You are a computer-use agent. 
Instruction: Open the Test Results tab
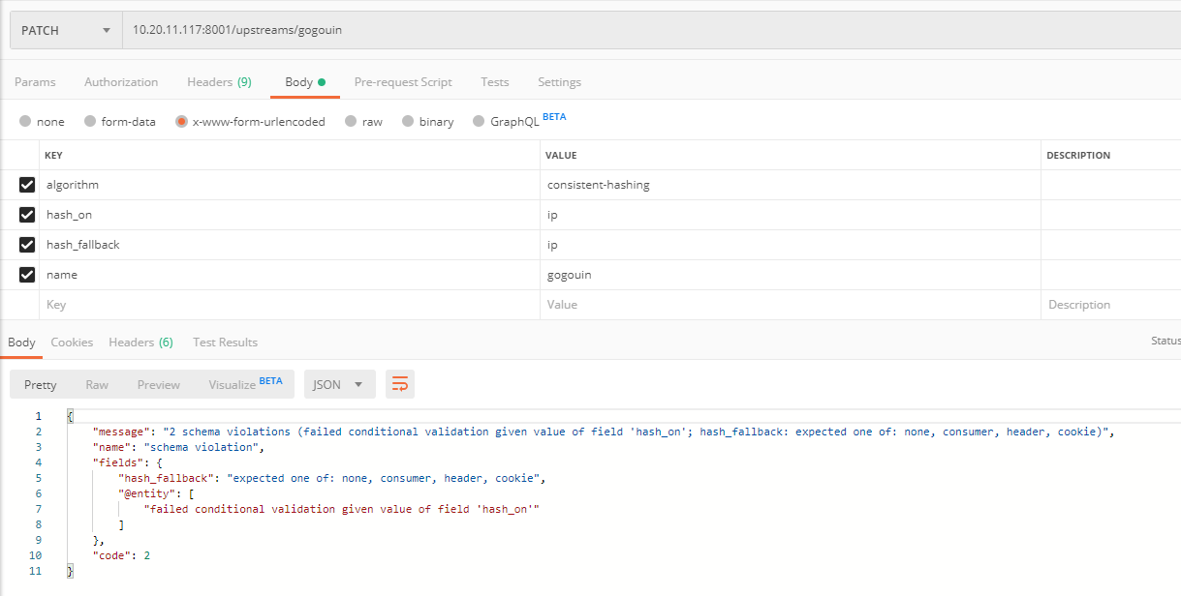click(x=225, y=342)
